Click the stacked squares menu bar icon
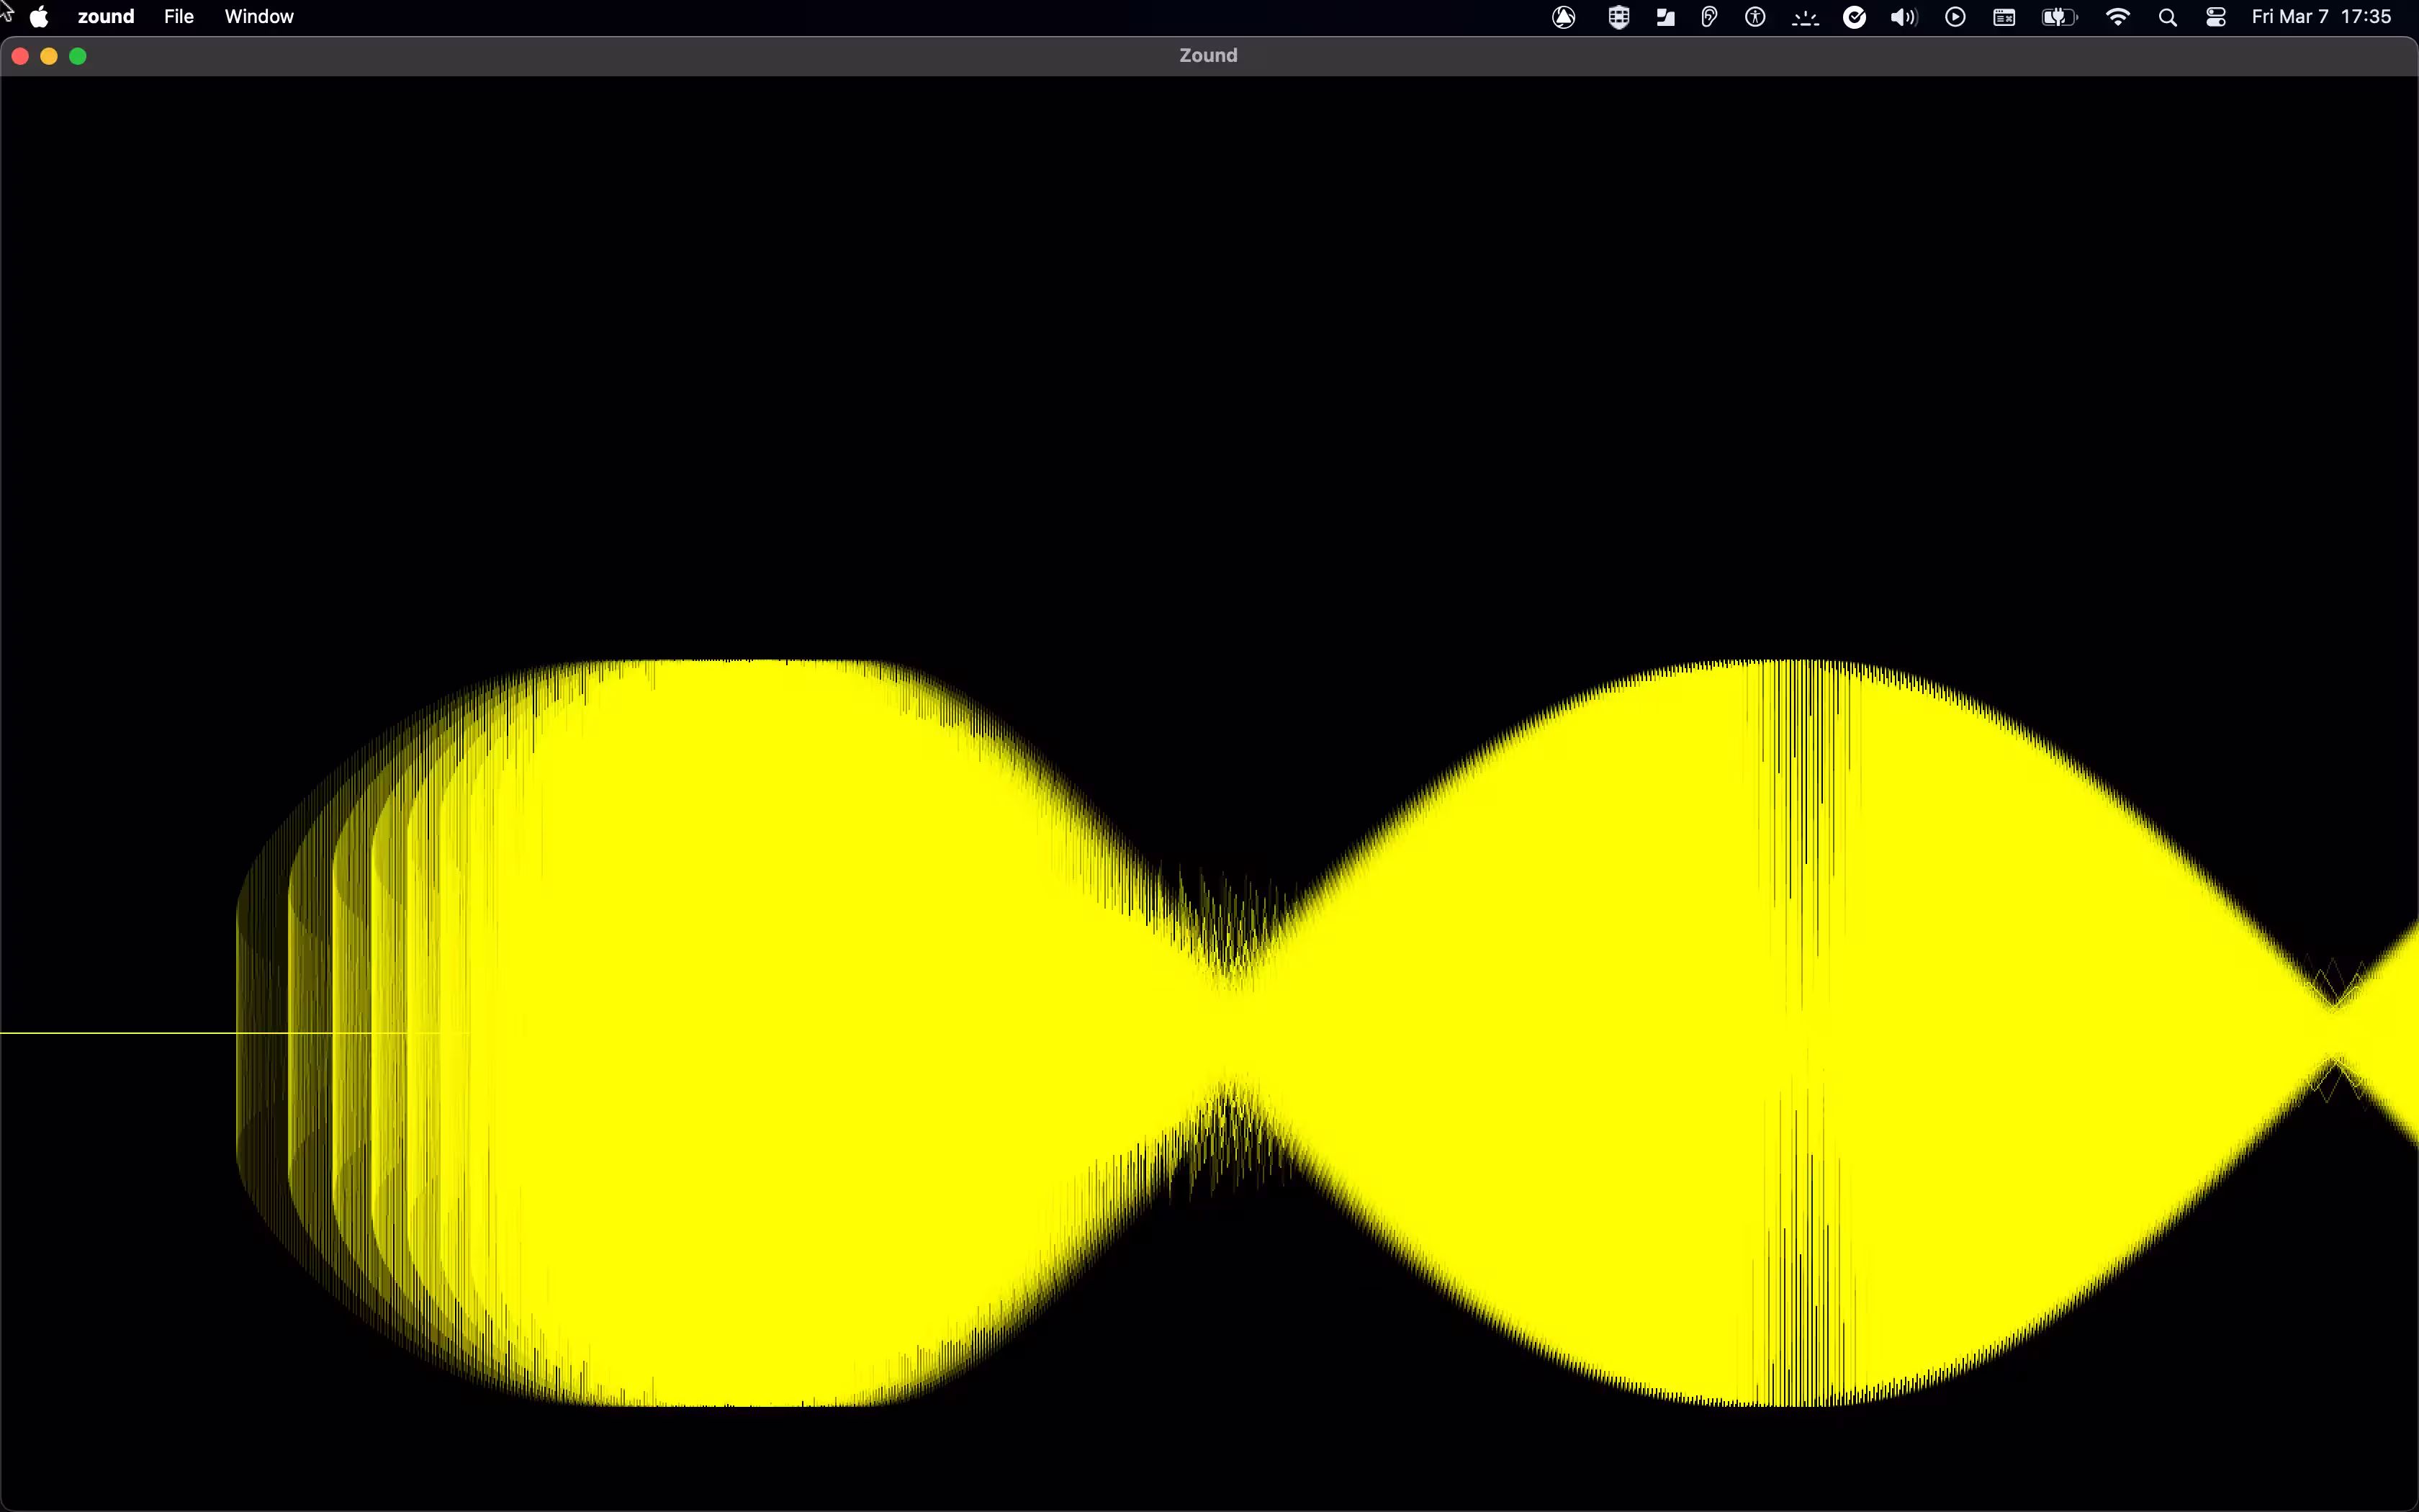2419x1512 pixels. [1665, 17]
